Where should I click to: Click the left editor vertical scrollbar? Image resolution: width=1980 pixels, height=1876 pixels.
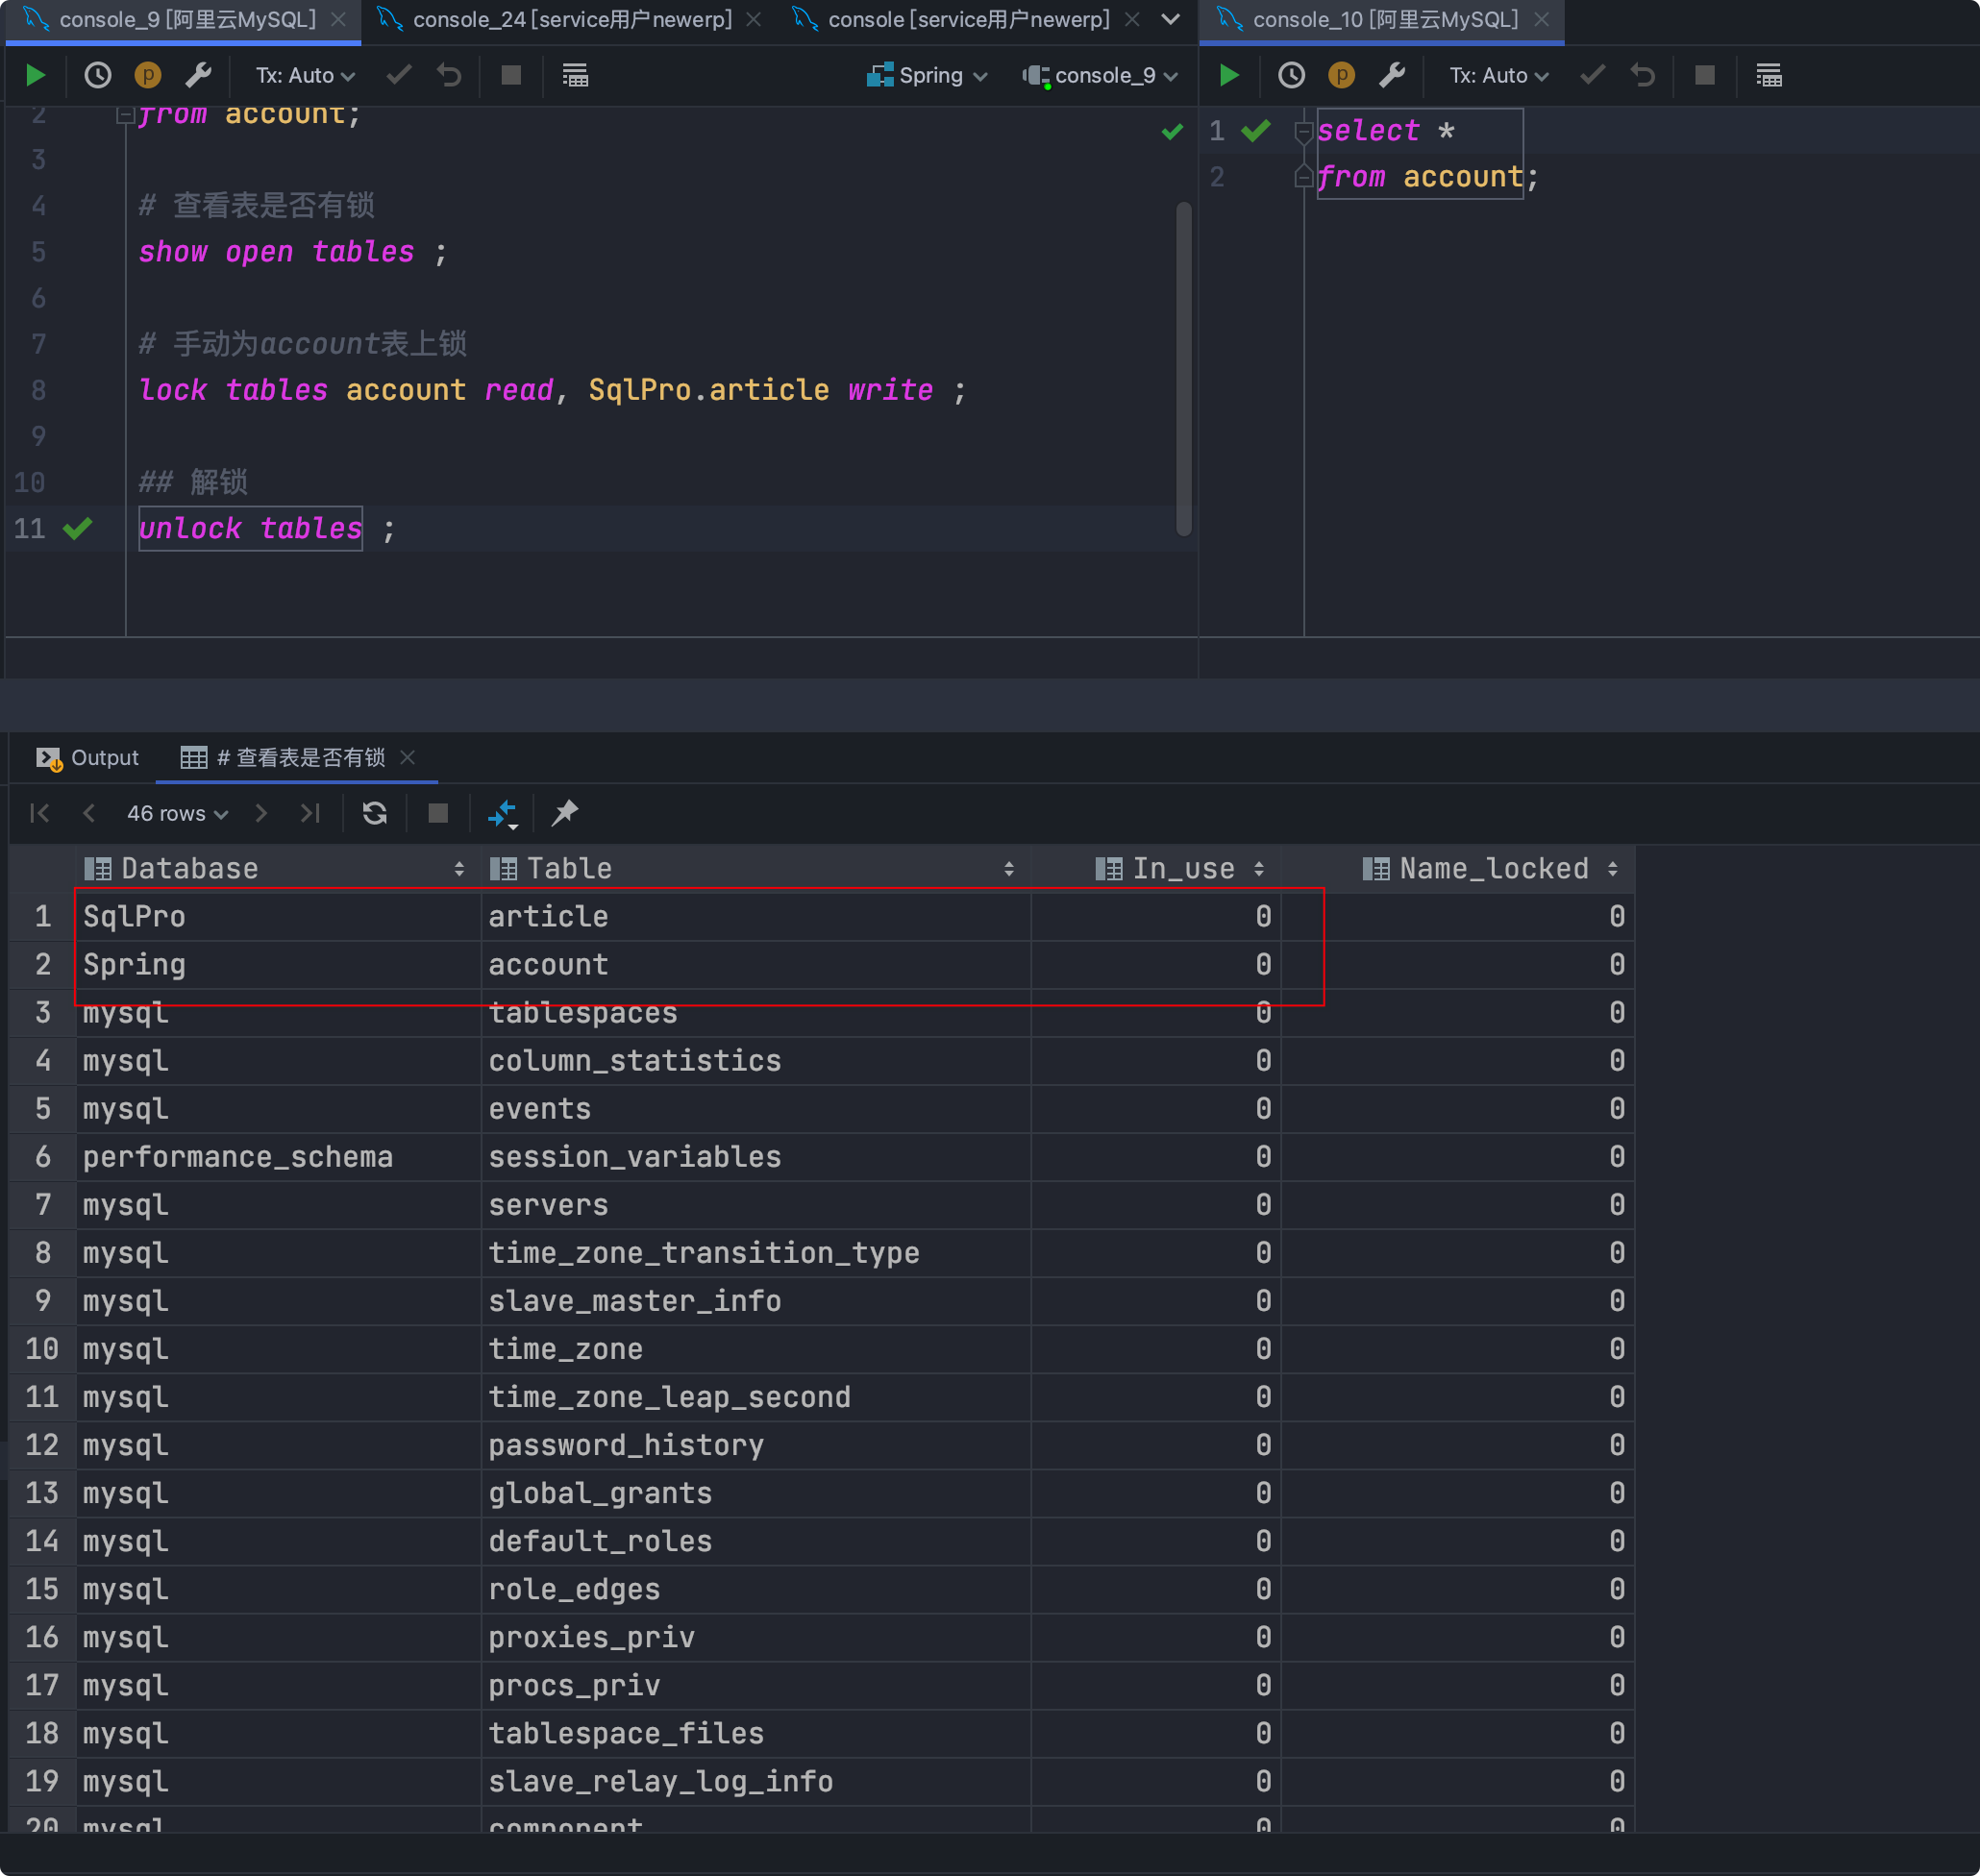[x=1183, y=368]
